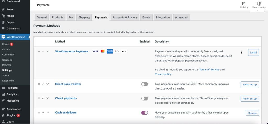This screenshot has width=268, height=124.
Task: Open the Check payments link
Action: point(66,98)
